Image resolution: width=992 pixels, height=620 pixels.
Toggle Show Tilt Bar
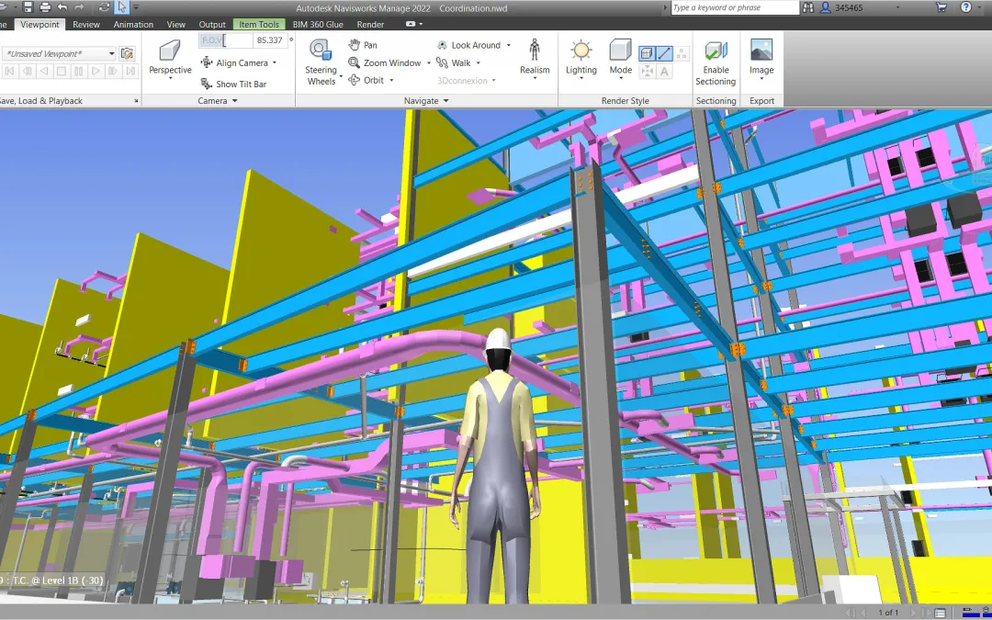(x=232, y=84)
